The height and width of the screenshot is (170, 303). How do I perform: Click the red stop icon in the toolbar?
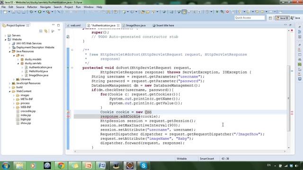point(227,12)
